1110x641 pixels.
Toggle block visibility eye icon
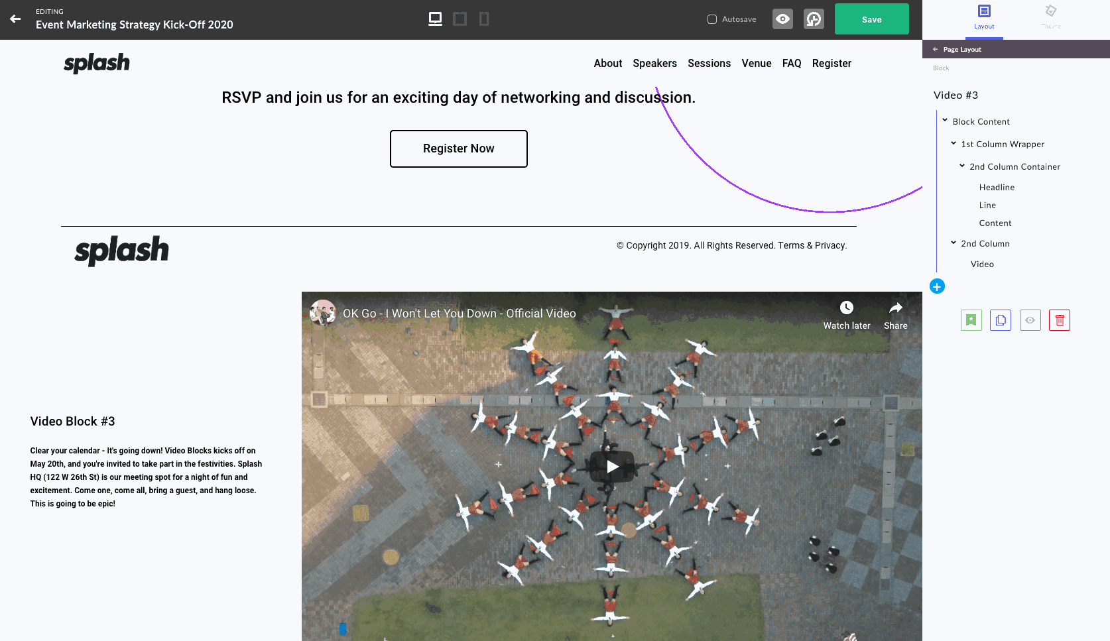1030,320
